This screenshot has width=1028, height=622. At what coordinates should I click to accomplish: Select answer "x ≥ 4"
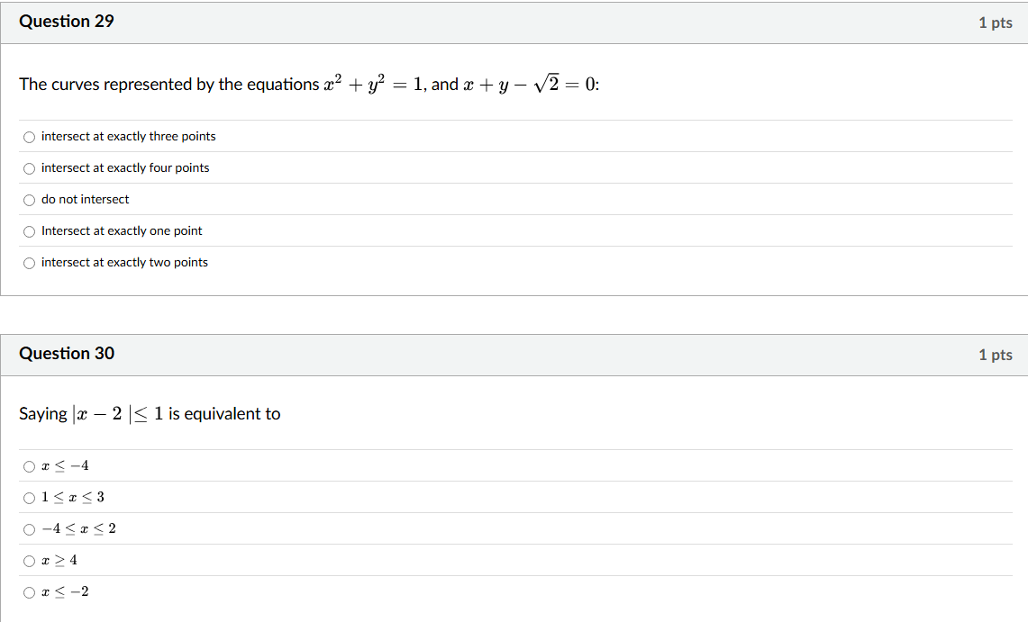29,560
